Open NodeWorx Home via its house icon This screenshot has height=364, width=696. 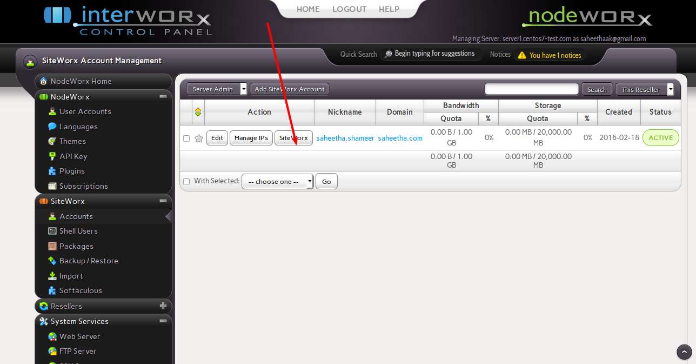(44, 81)
